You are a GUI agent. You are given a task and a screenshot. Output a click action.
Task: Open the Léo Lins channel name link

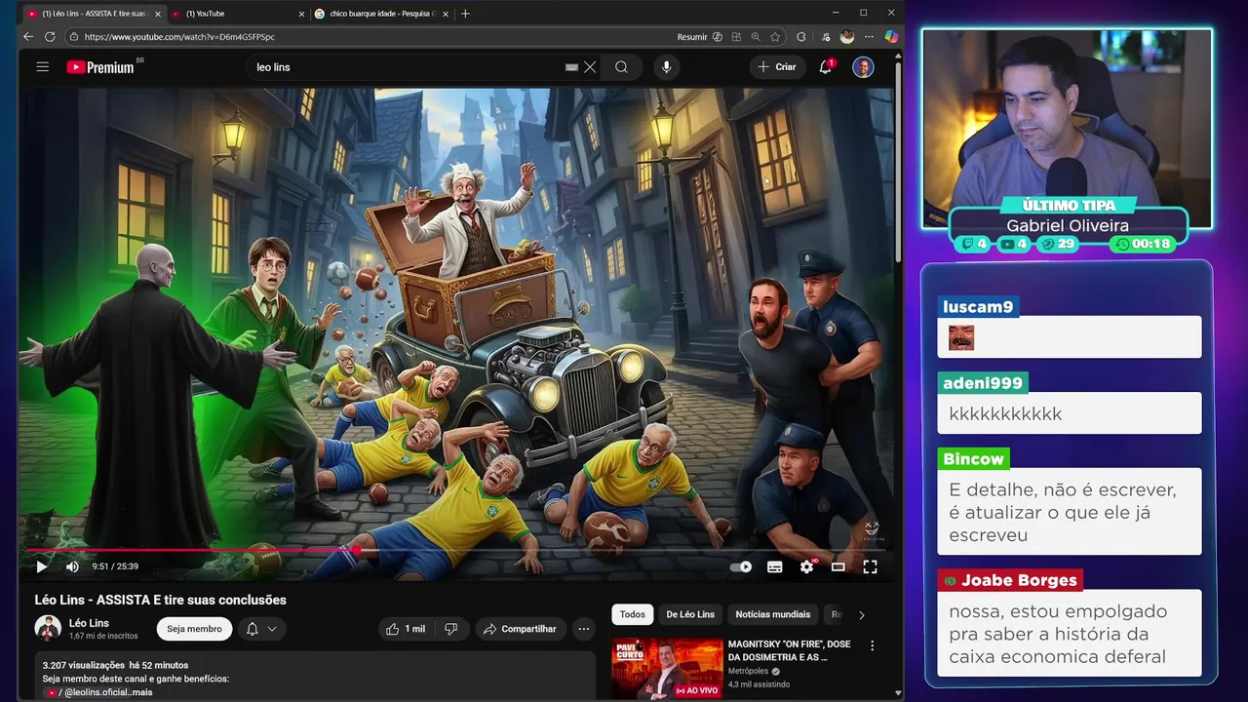click(89, 623)
